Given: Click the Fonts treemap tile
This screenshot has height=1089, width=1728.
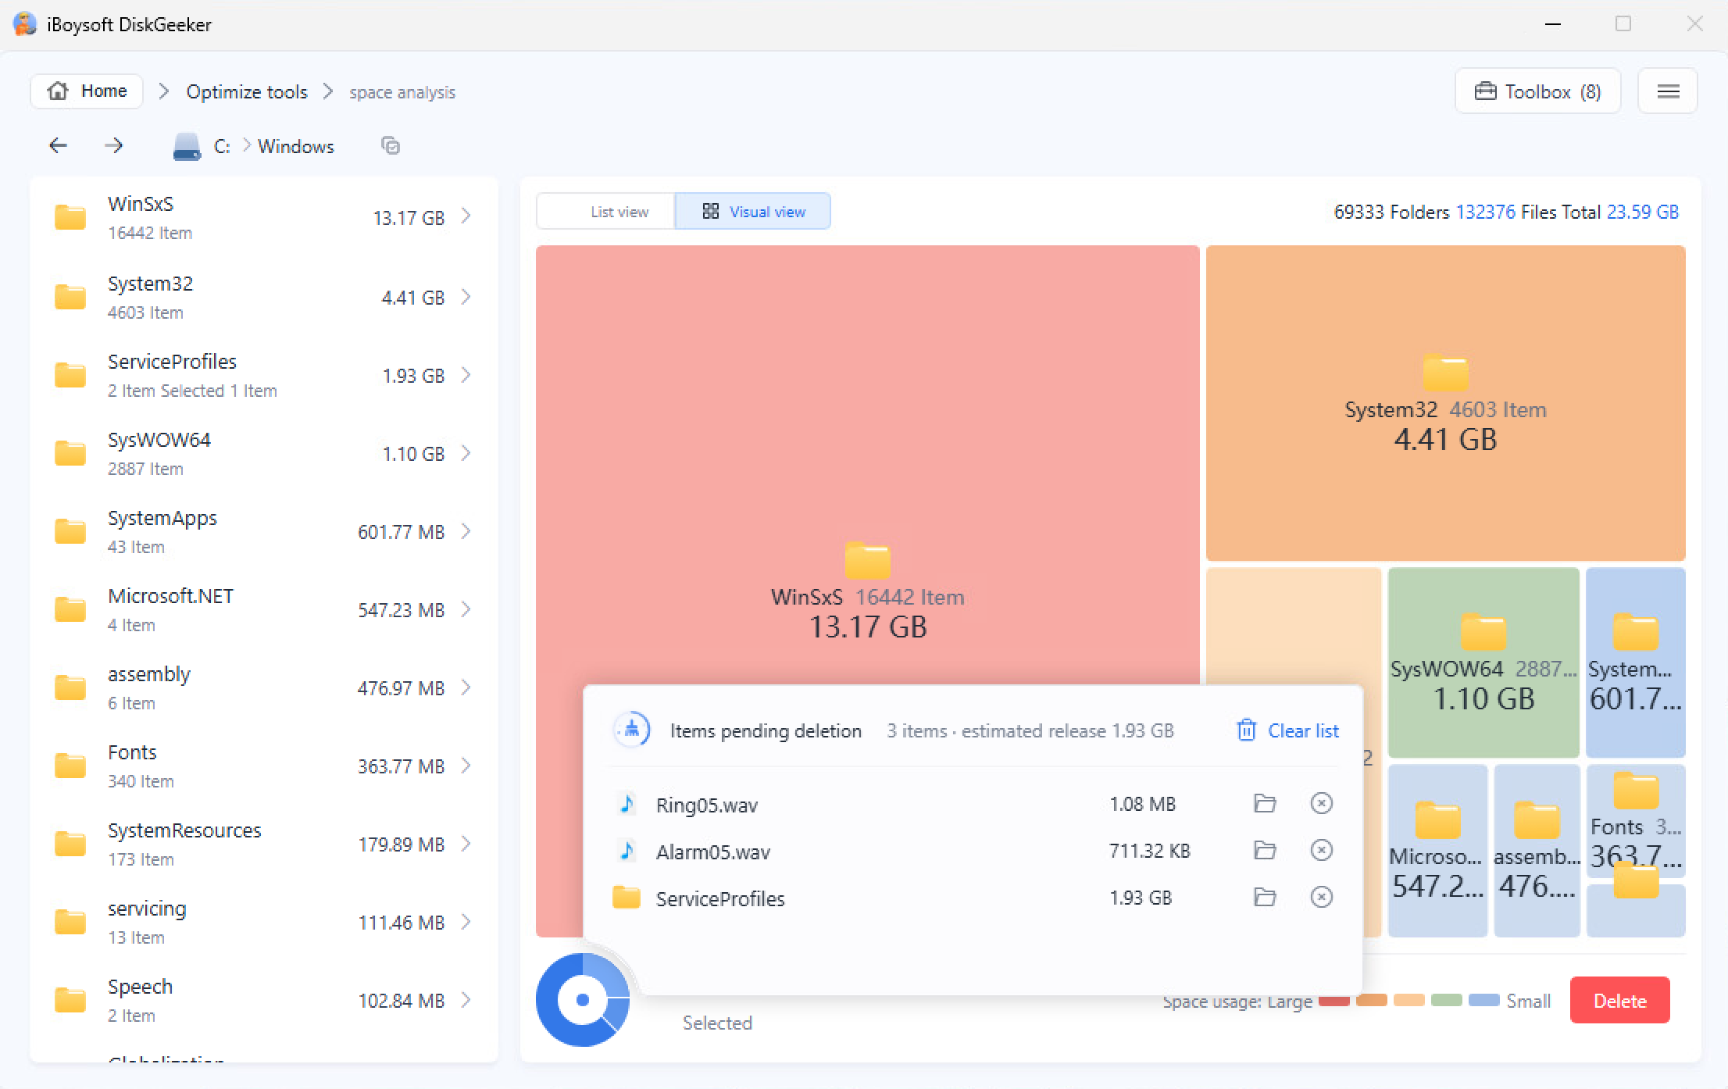Looking at the screenshot, I should (1636, 820).
